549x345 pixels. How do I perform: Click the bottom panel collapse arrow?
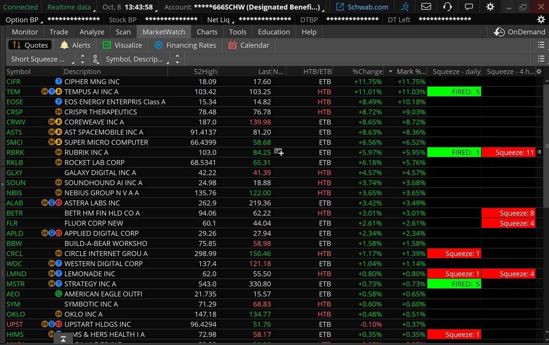pos(62,340)
